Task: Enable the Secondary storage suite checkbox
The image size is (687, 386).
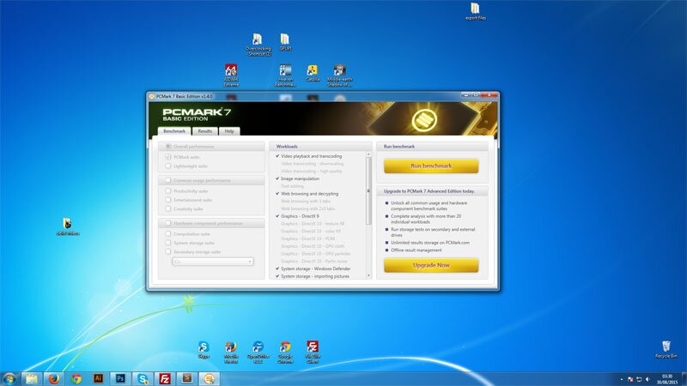Action: 168,251
